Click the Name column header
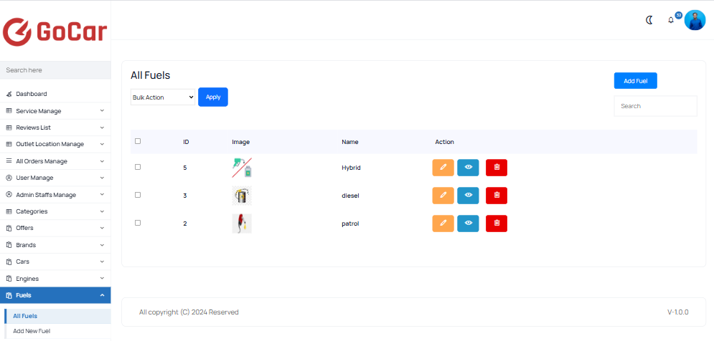 (350, 142)
